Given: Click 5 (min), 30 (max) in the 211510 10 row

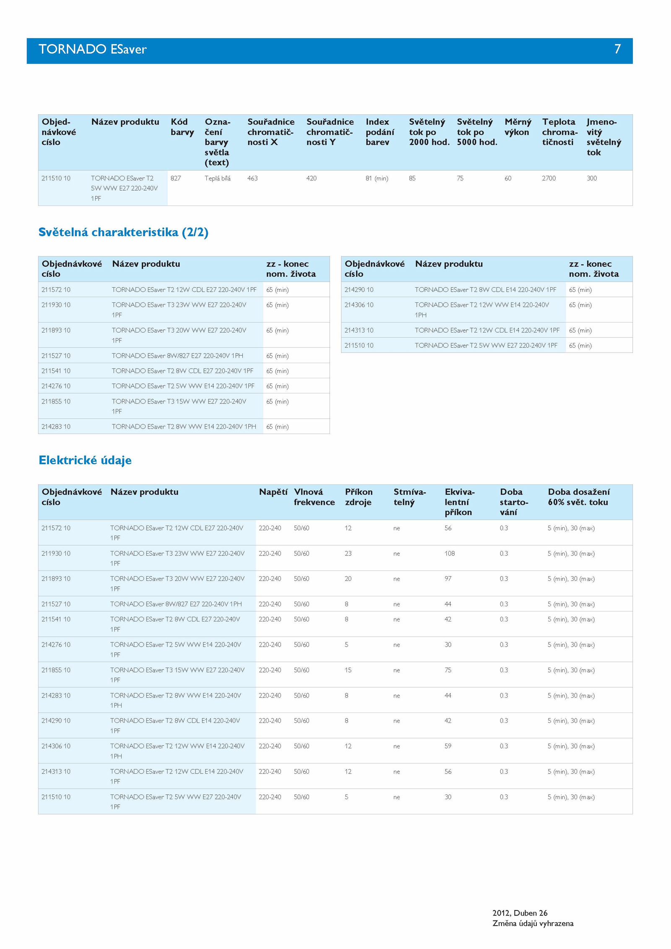Looking at the screenshot, I should (x=571, y=797).
